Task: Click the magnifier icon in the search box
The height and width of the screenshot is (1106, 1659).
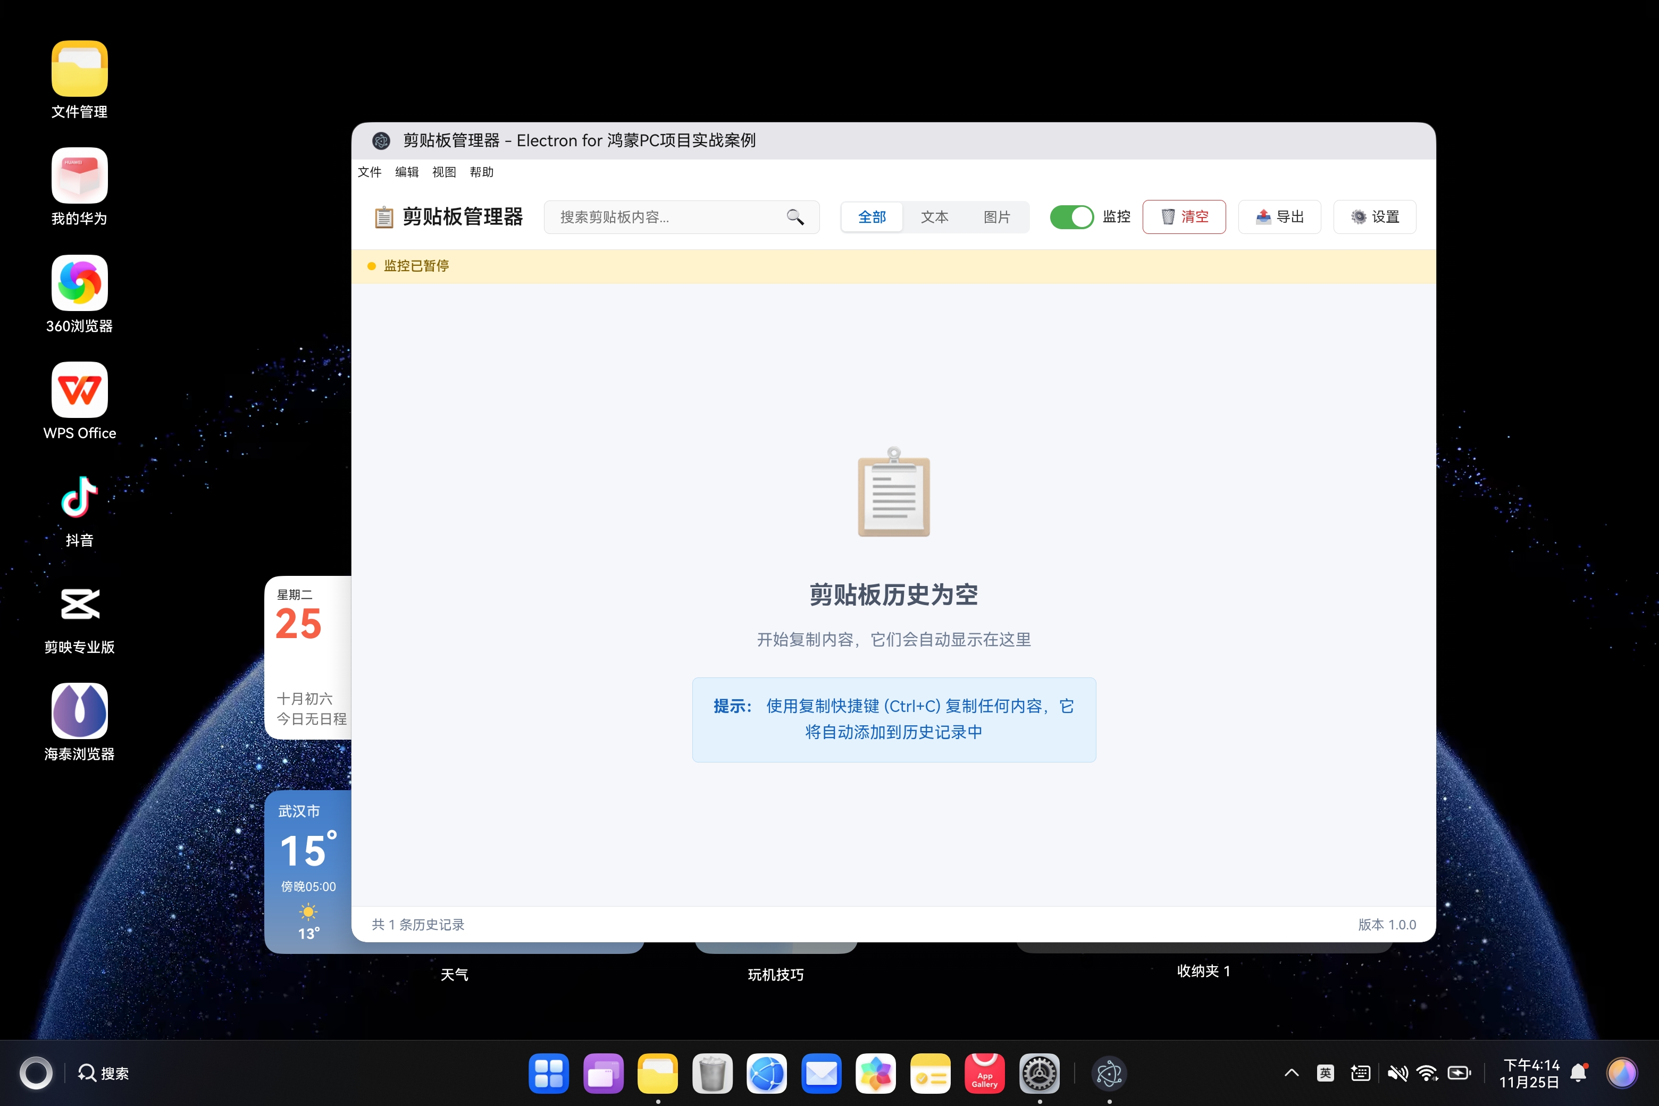Action: [795, 217]
